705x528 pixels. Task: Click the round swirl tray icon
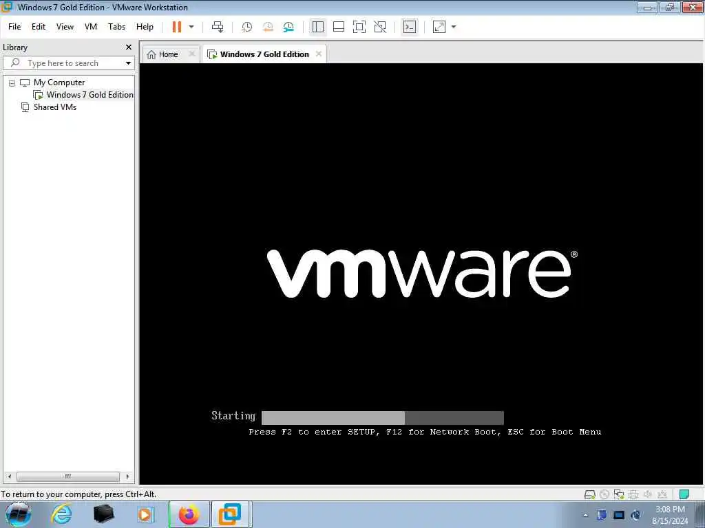coord(635,515)
